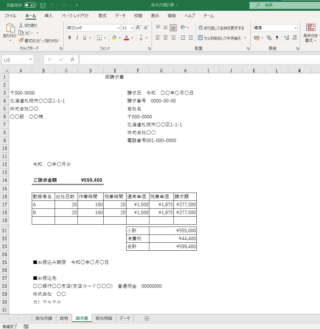Open the clipboard group dialog launcher
Viewport: 320px width, 329px height.
click(x=61, y=49)
